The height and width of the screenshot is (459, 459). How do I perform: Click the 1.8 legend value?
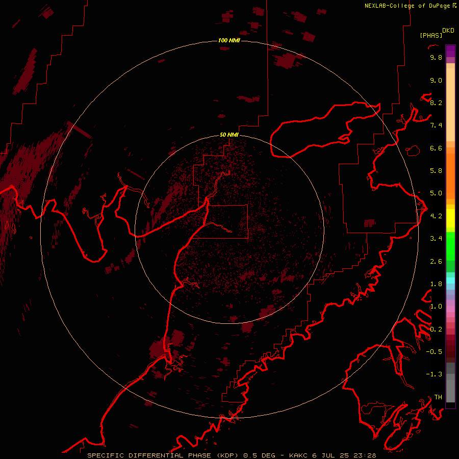click(x=436, y=284)
